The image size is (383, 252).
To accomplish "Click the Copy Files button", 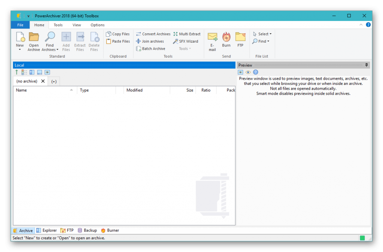I will [118, 34].
